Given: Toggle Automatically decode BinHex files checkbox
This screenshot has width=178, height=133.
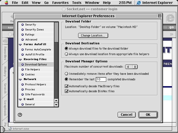Looking at the screenshot, I should (66, 91).
